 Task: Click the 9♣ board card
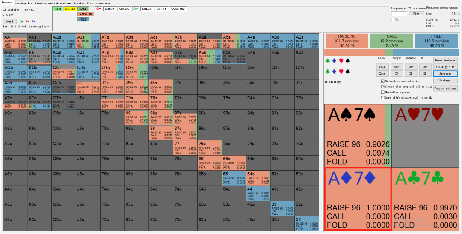[x=21, y=21]
